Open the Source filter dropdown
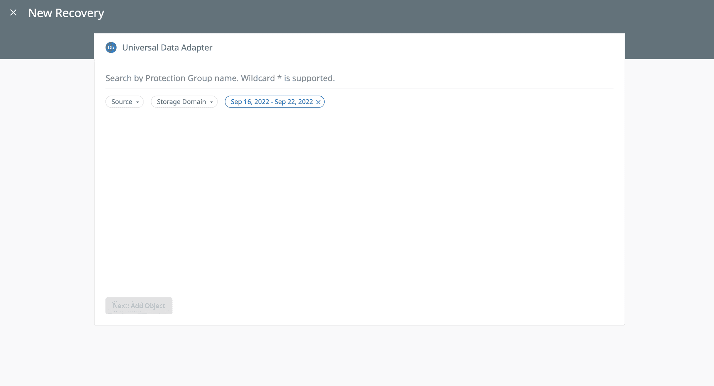Viewport: 714px width, 386px height. pyautogui.click(x=124, y=102)
